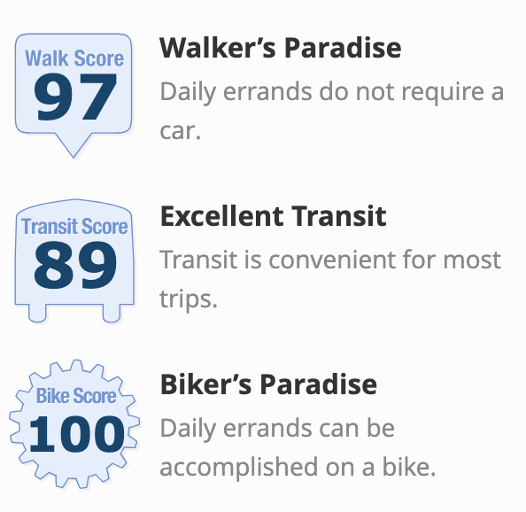Click the word 'car.' in walk description
Image resolution: width=526 pixels, height=512 pixels.
point(181,131)
